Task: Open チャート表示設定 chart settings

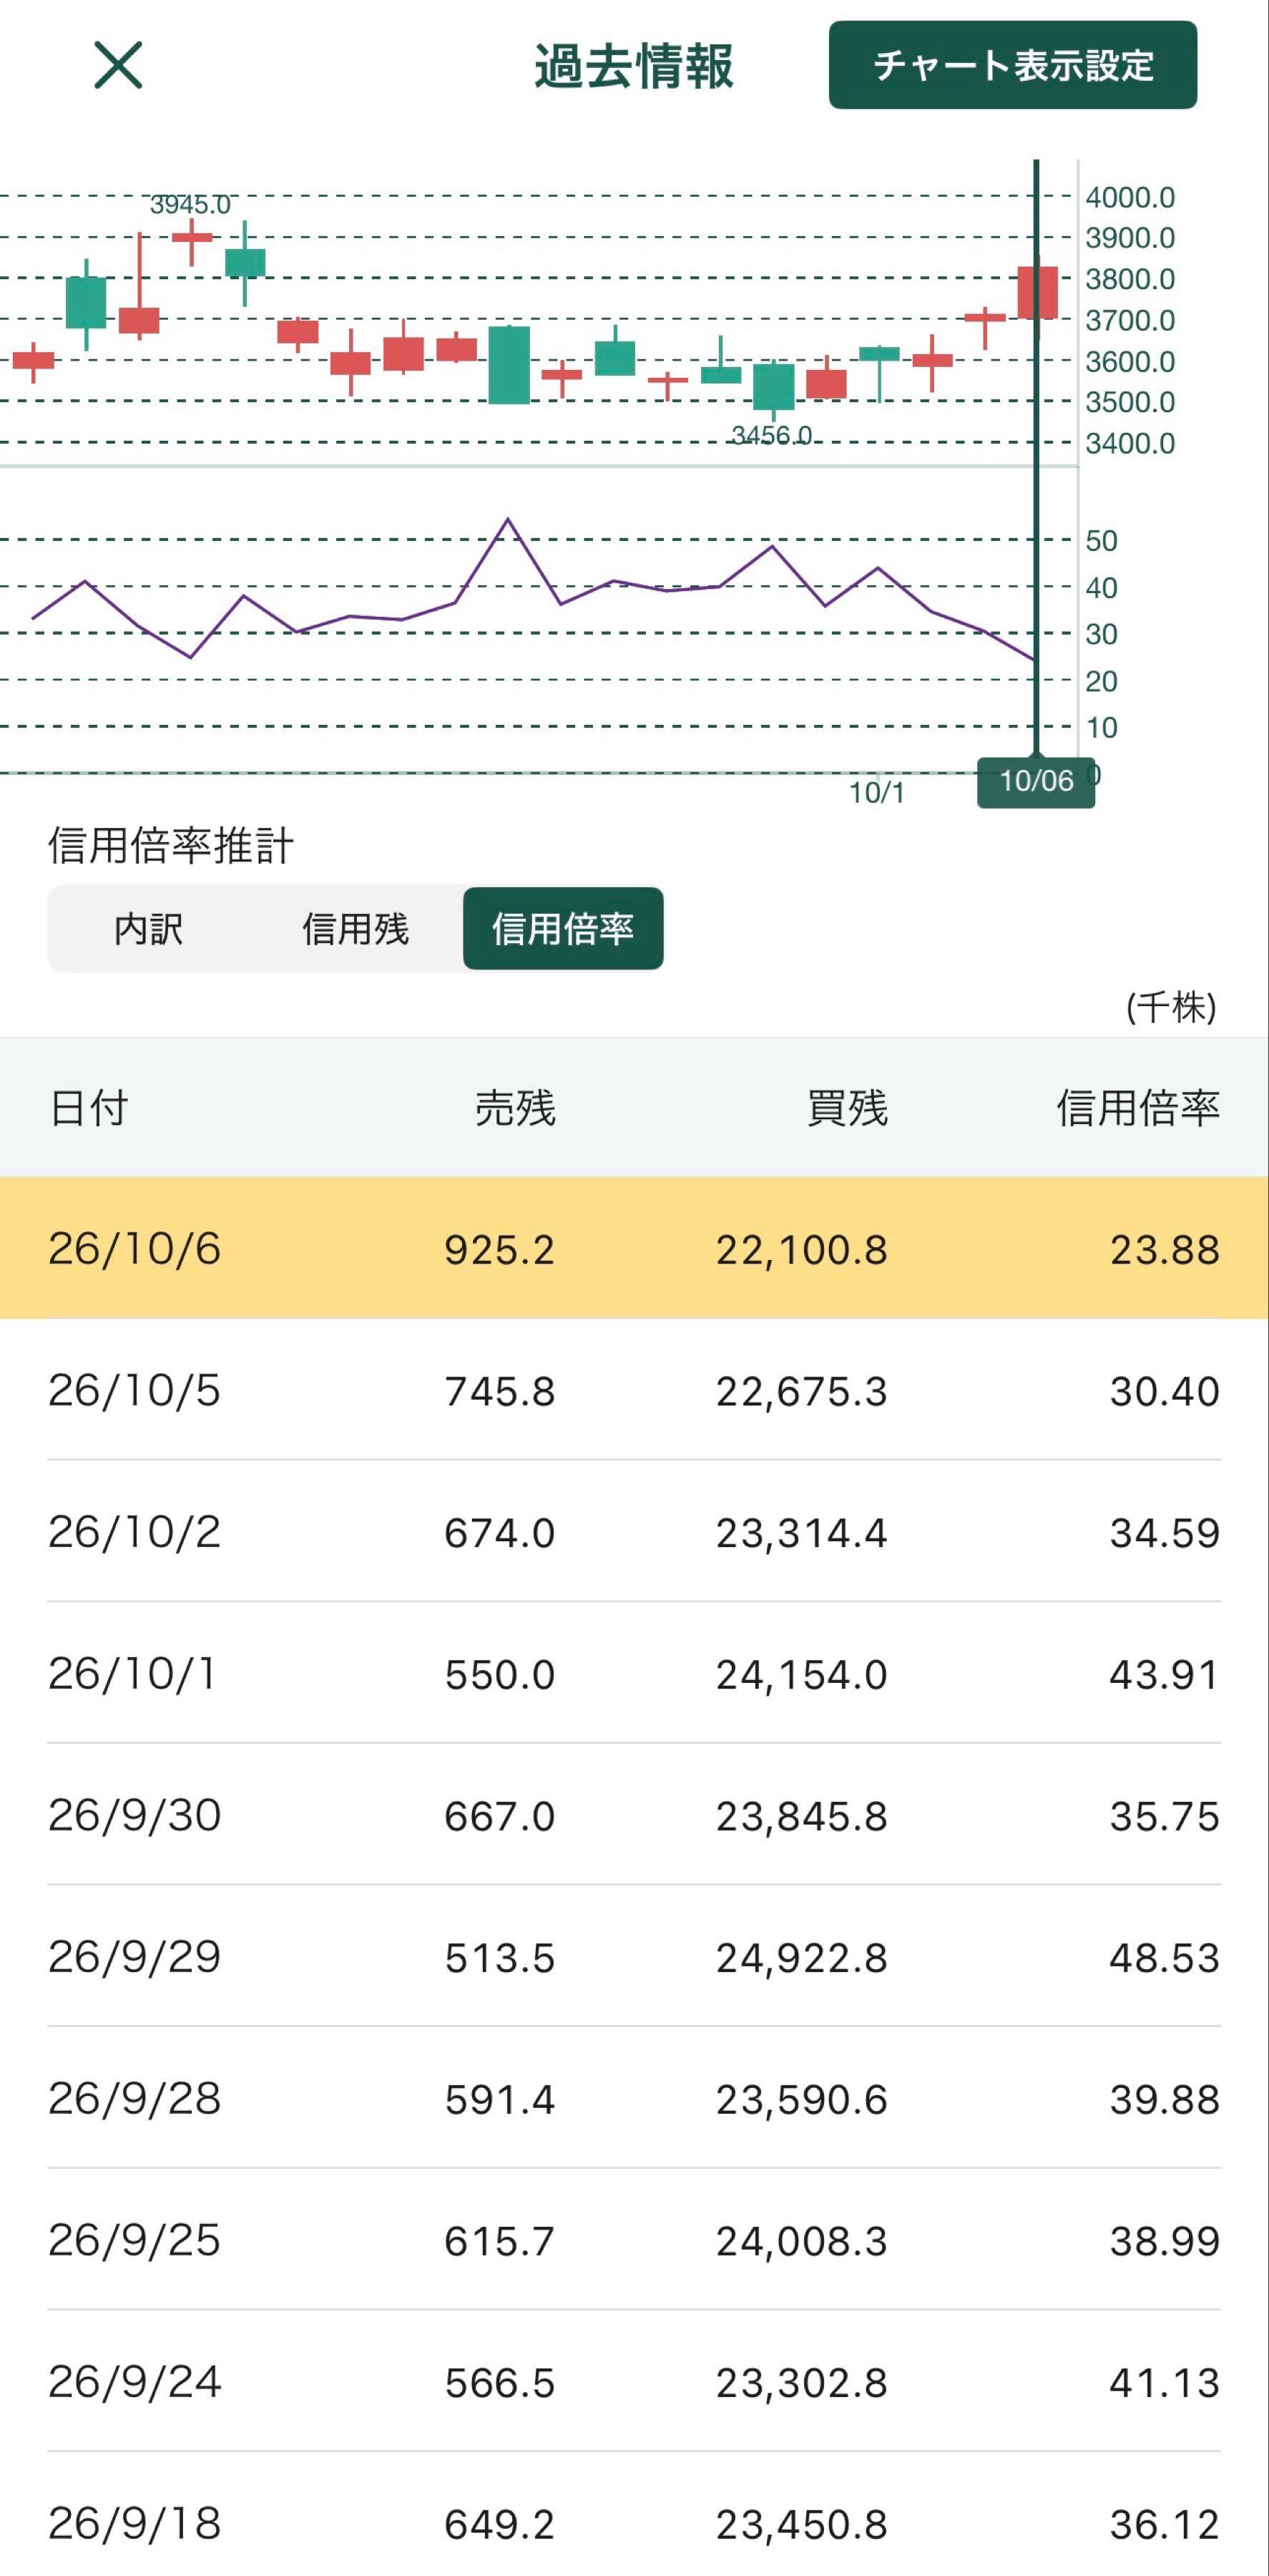Action: [1012, 65]
